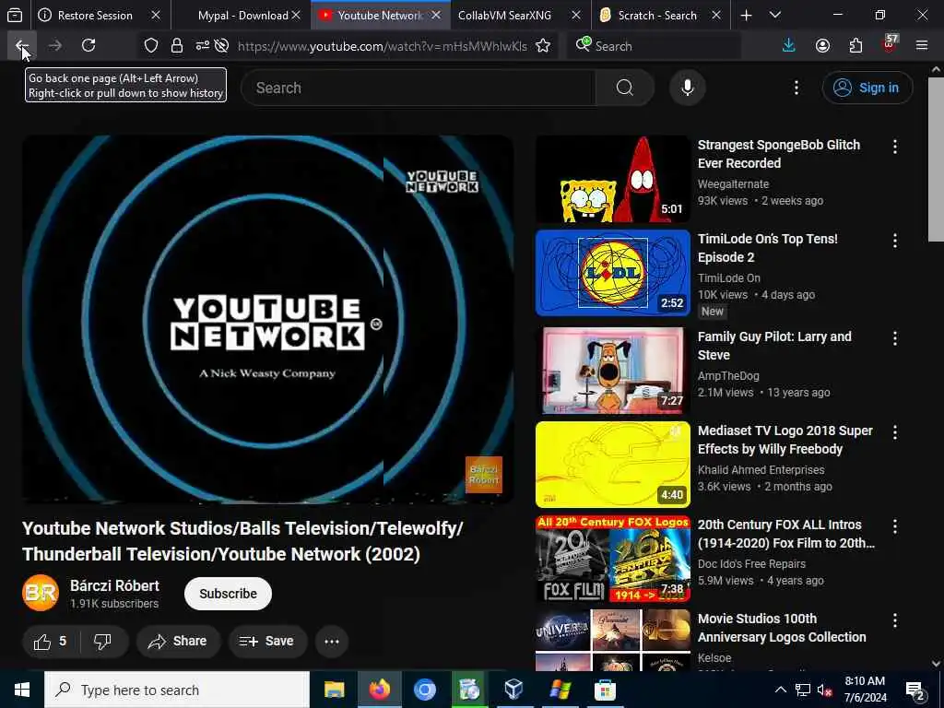Open Firefox View icon at tab bar start
Image resolution: width=944 pixels, height=708 pixels.
(15, 16)
